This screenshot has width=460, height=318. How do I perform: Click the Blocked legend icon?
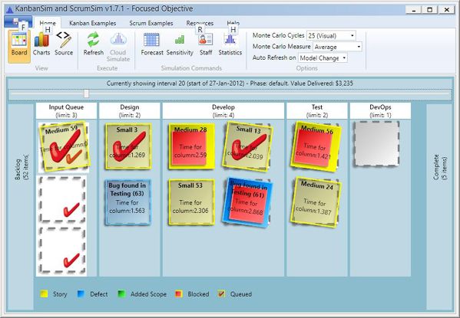179,294
